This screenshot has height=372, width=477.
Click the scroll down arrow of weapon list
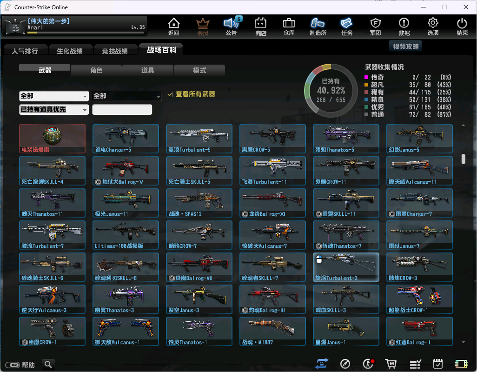pos(463,342)
